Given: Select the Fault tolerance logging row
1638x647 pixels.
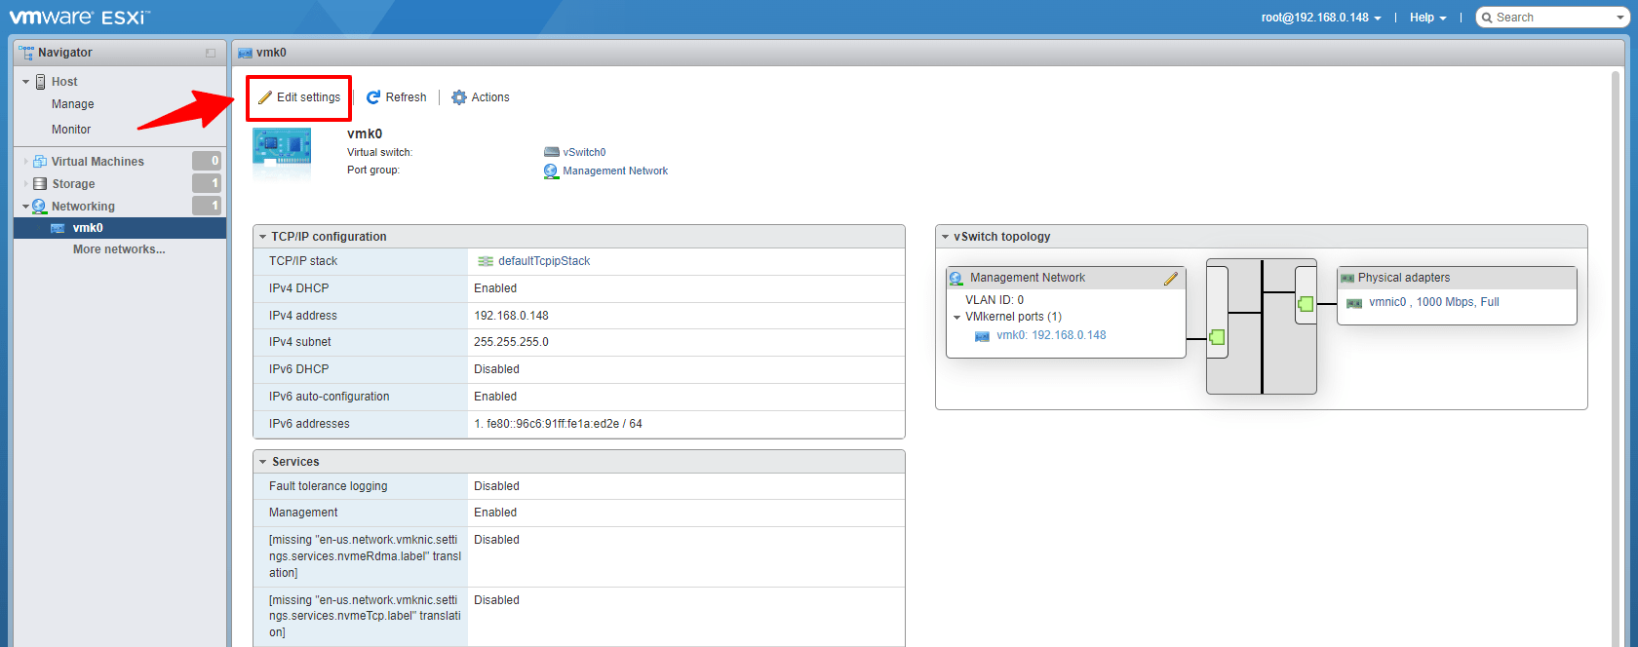Looking at the screenshot, I should coord(578,486).
